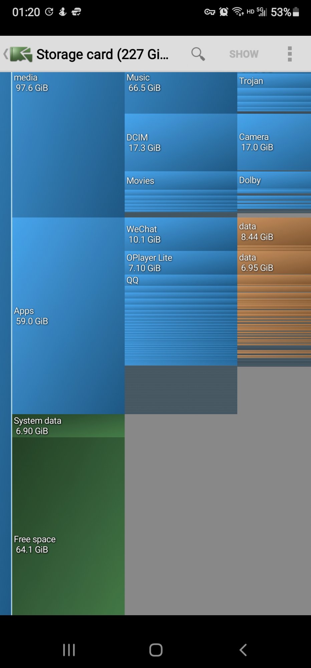Image resolution: width=311 pixels, height=668 pixels.
Task: Select the Music 66.5 GiB folder
Action: click(x=180, y=93)
